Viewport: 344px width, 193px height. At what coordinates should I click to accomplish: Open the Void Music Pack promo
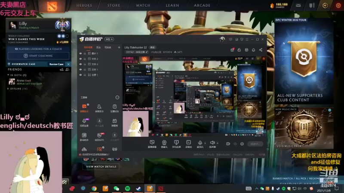[304, 128]
